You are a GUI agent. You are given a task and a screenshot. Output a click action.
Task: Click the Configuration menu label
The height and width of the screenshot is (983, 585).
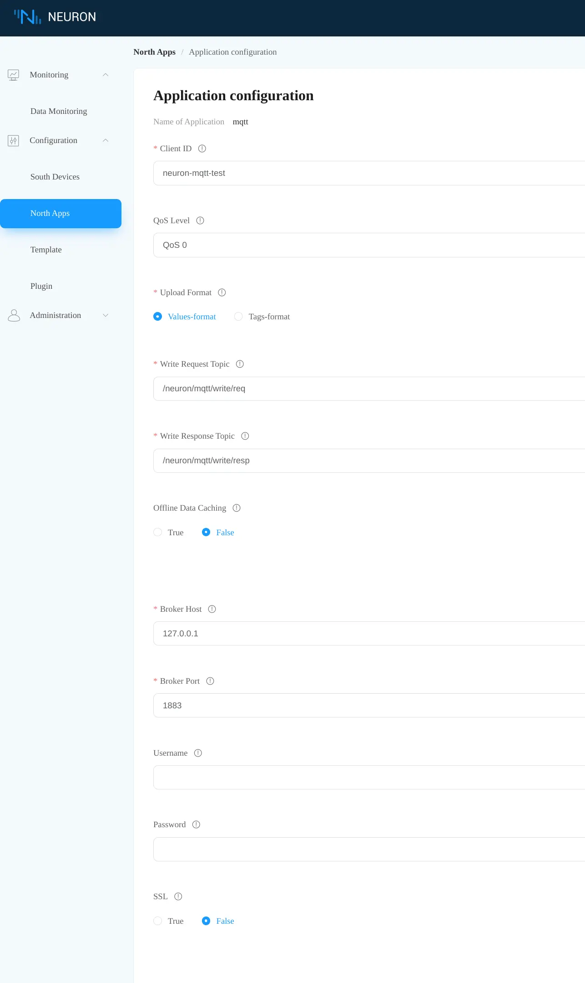click(x=54, y=140)
